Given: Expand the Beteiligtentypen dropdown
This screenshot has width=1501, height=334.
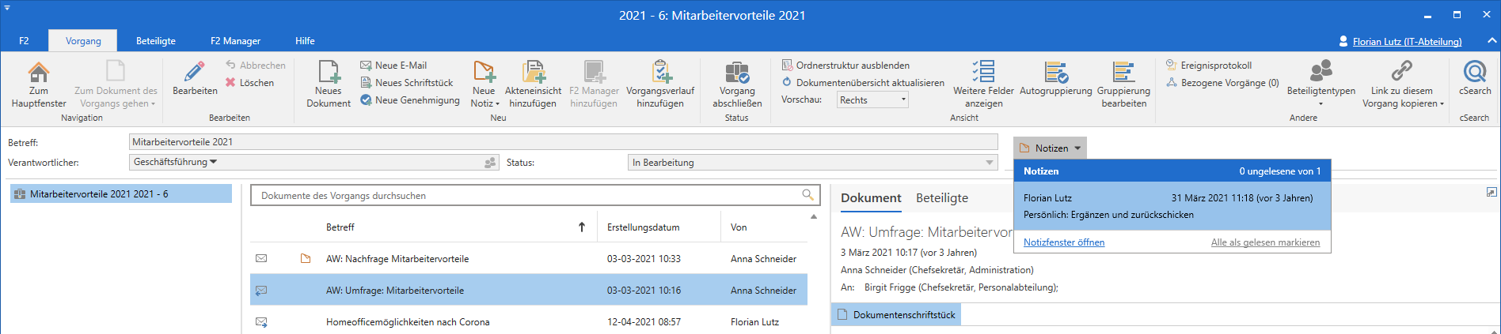Looking at the screenshot, I should [1320, 103].
